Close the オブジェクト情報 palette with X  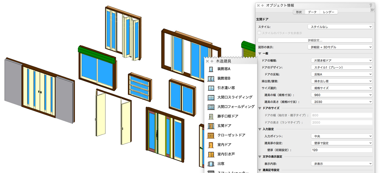pos(258,5)
